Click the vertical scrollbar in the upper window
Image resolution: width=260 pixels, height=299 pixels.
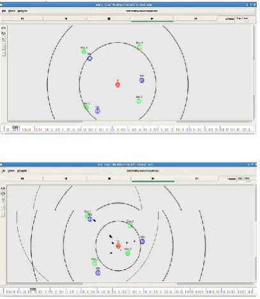pos(254,72)
